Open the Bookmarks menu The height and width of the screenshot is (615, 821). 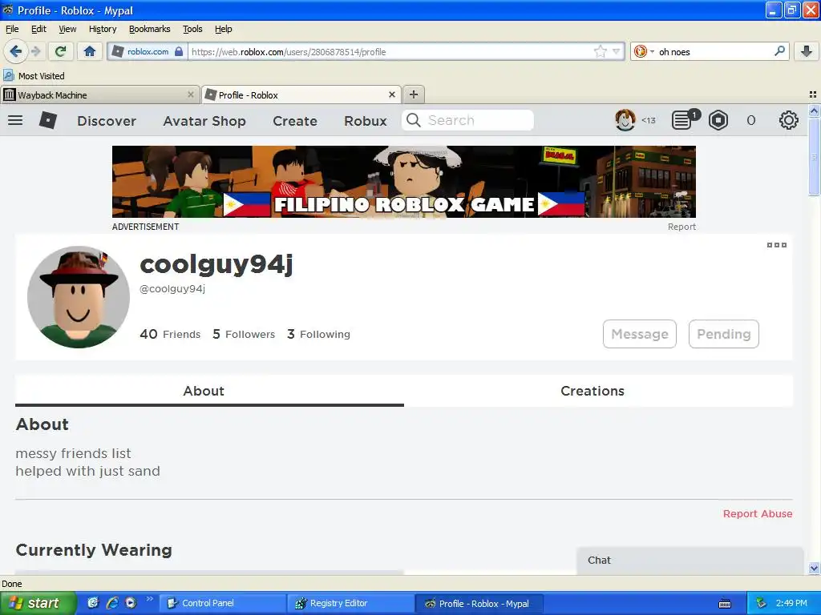(150, 29)
